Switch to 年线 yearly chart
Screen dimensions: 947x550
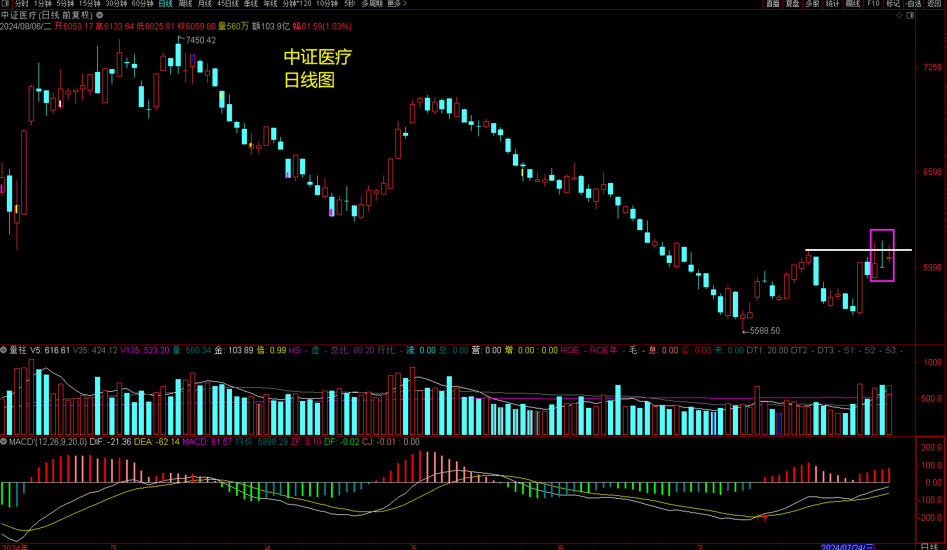(x=271, y=3)
